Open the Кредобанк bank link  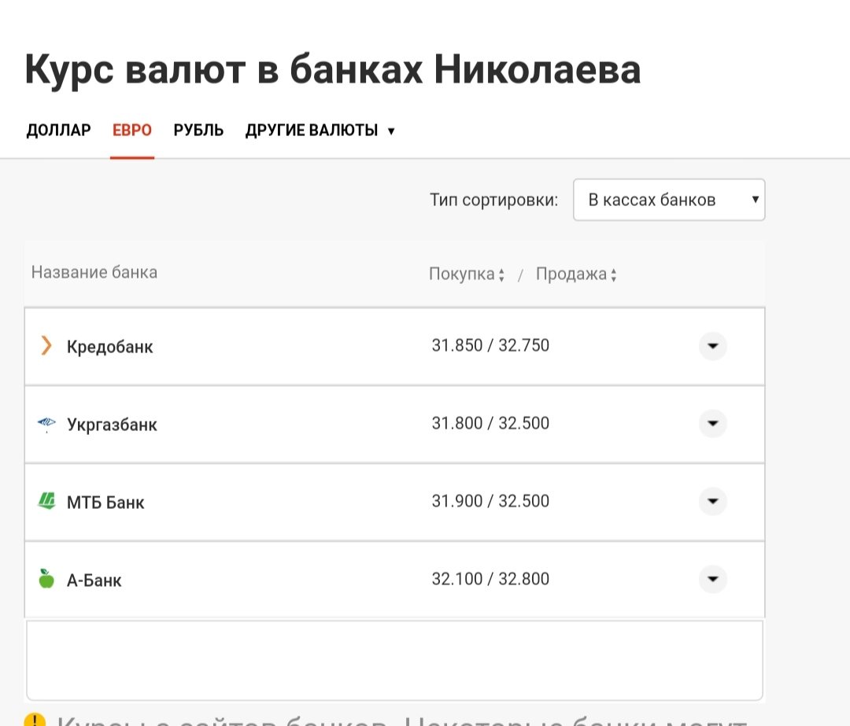coord(109,347)
